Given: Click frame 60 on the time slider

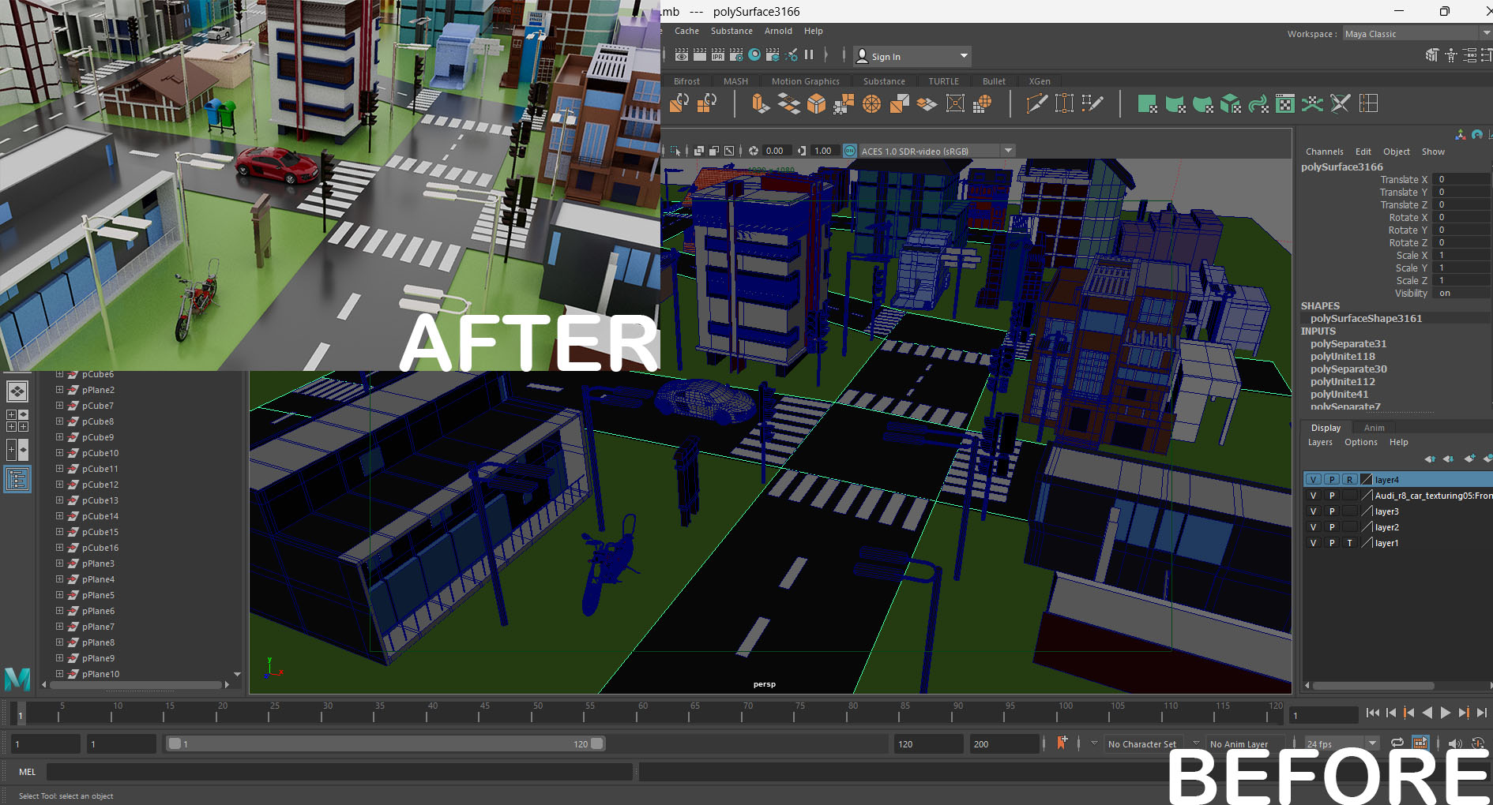Looking at the screenshot, I should (x=637, y=713).
